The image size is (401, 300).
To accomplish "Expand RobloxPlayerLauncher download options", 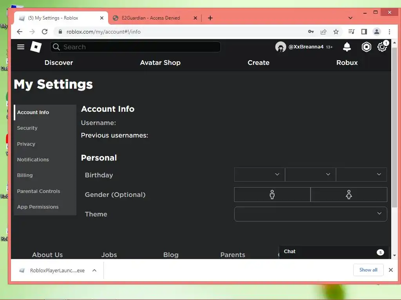I will (x=94, y=270).
